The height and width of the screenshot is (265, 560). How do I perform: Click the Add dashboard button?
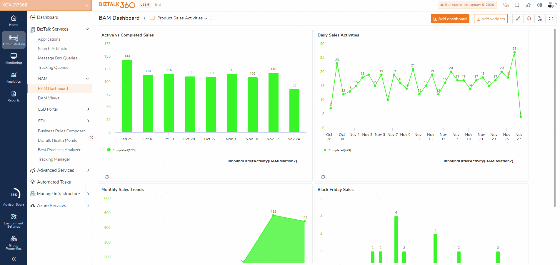(x=450, y=18)
